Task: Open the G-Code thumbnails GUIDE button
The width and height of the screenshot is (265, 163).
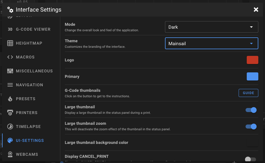Action: click(248, 93)
